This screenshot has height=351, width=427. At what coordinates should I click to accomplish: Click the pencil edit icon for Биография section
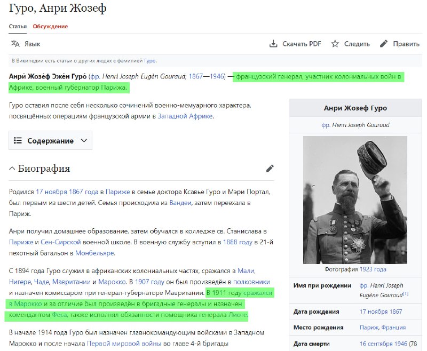tap(270, 169)
